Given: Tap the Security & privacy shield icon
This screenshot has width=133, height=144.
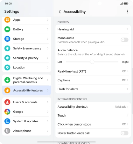Looking at the screenshot, I should tap(7, 58).
